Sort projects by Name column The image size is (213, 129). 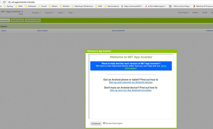tap(4, 31)
